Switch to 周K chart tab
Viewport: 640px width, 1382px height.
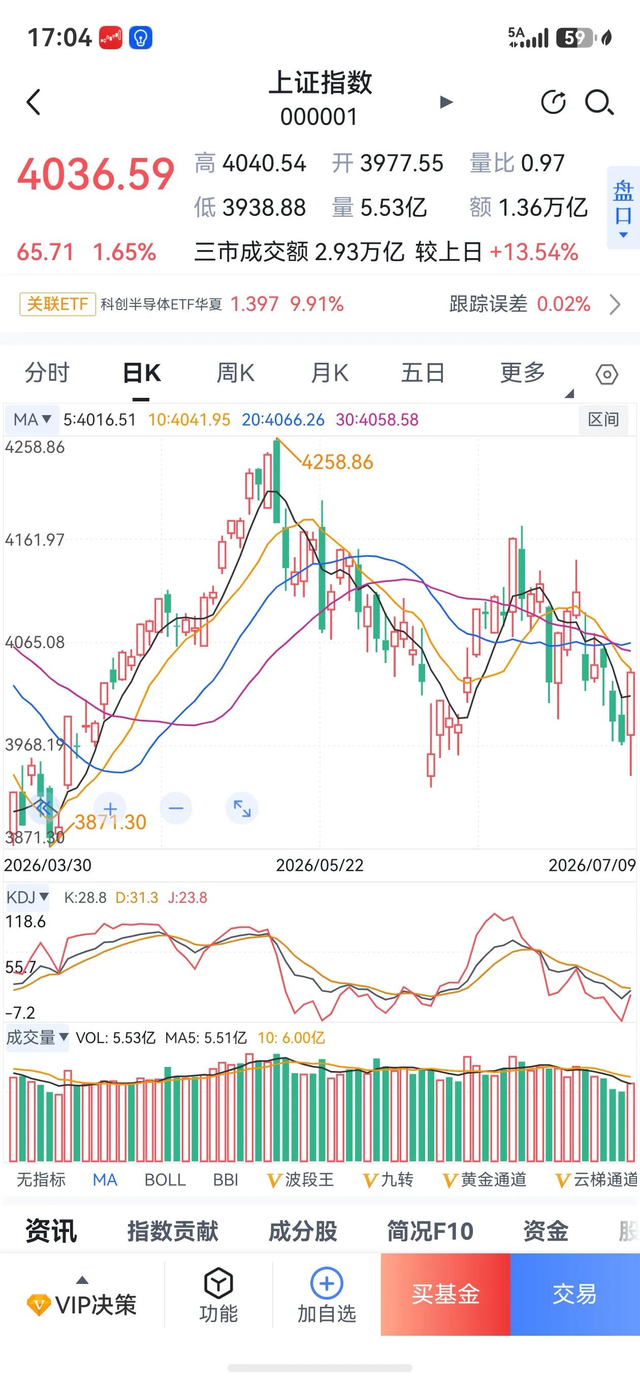[236, 373]
